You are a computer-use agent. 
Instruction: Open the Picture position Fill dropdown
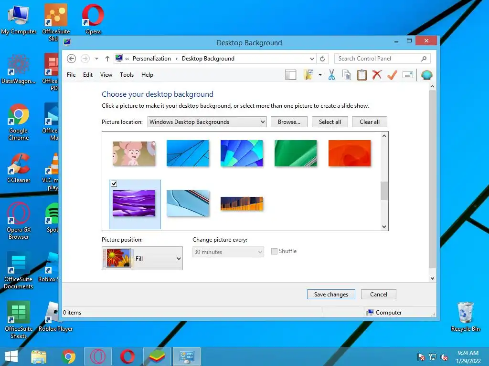(142, 258)
